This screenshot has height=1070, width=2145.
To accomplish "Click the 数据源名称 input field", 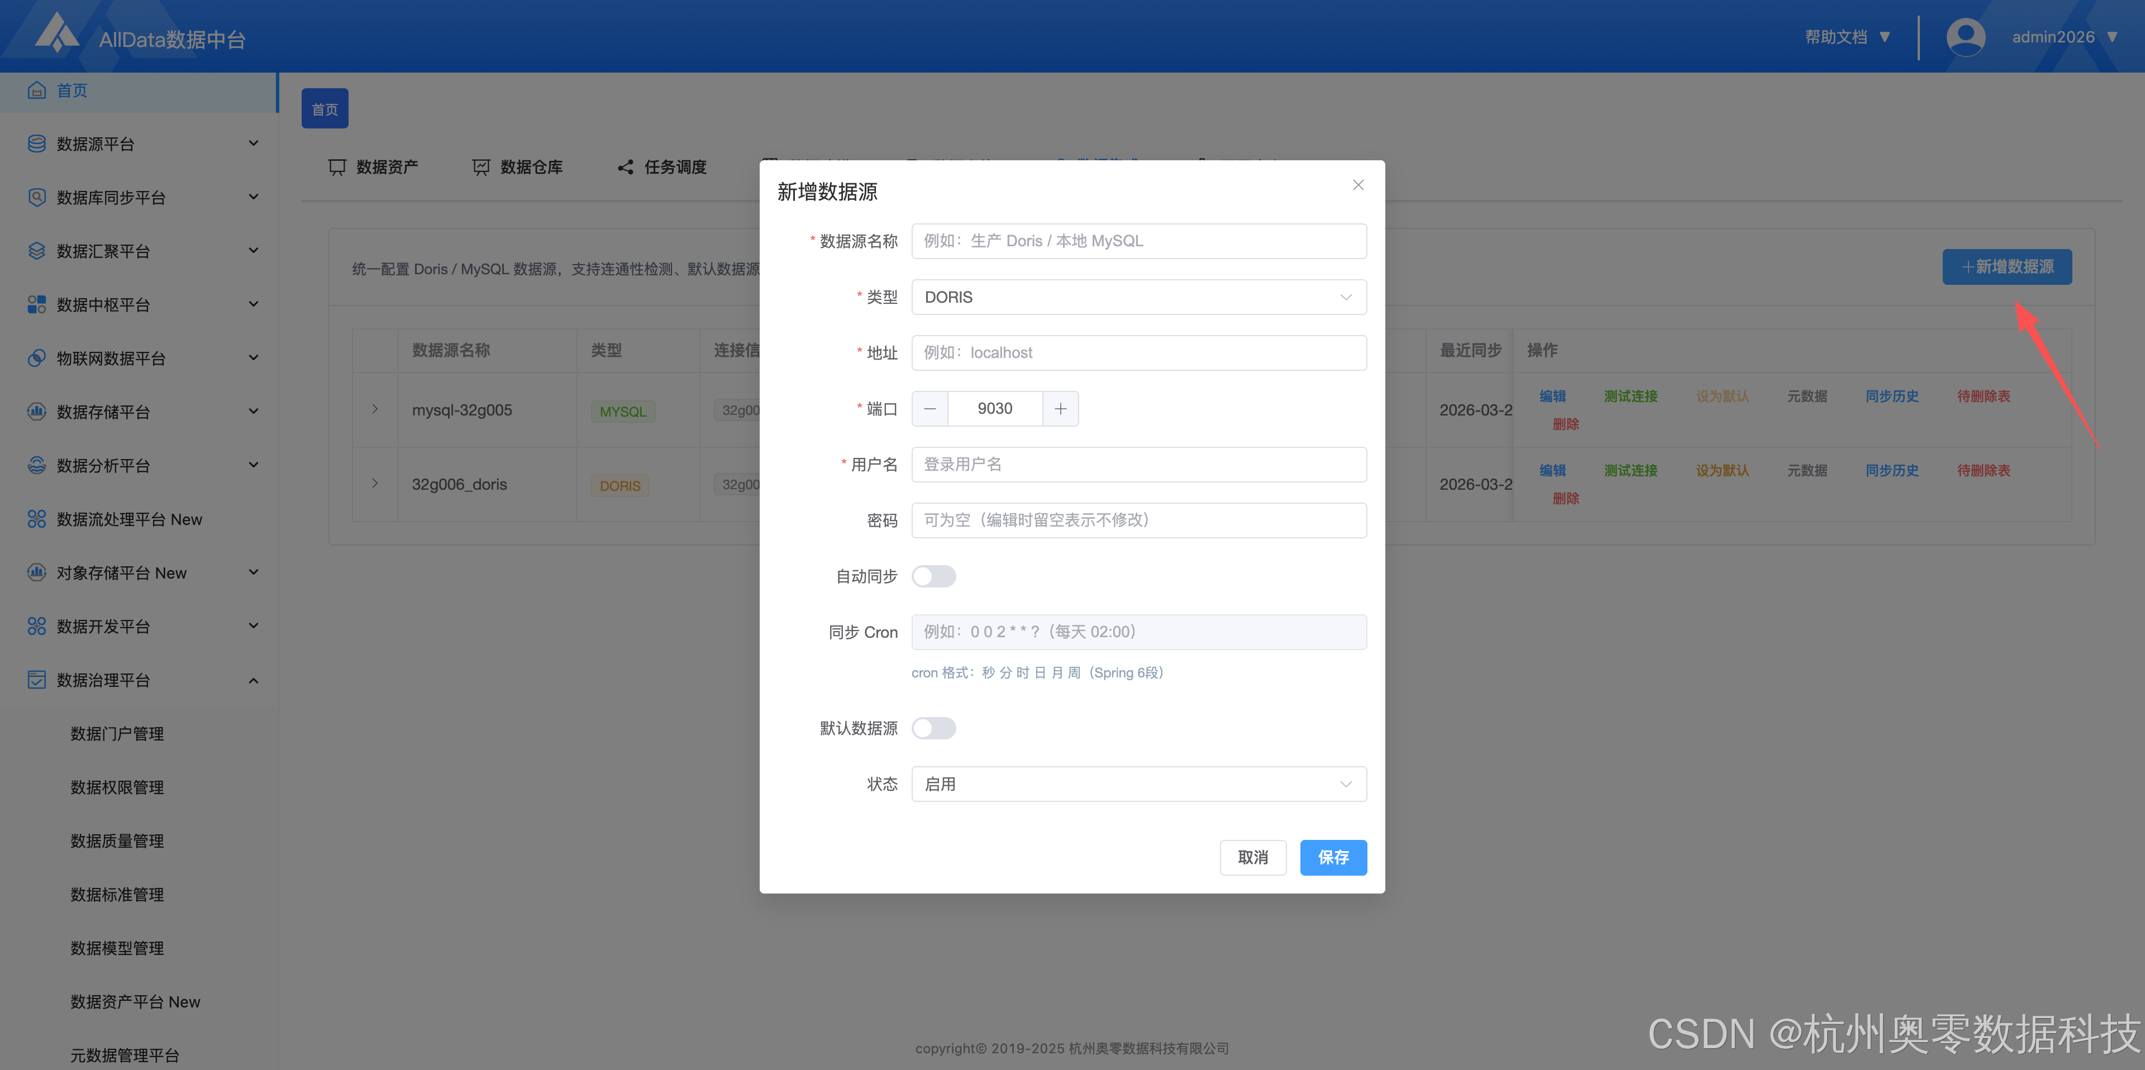I will [1139, 241].
